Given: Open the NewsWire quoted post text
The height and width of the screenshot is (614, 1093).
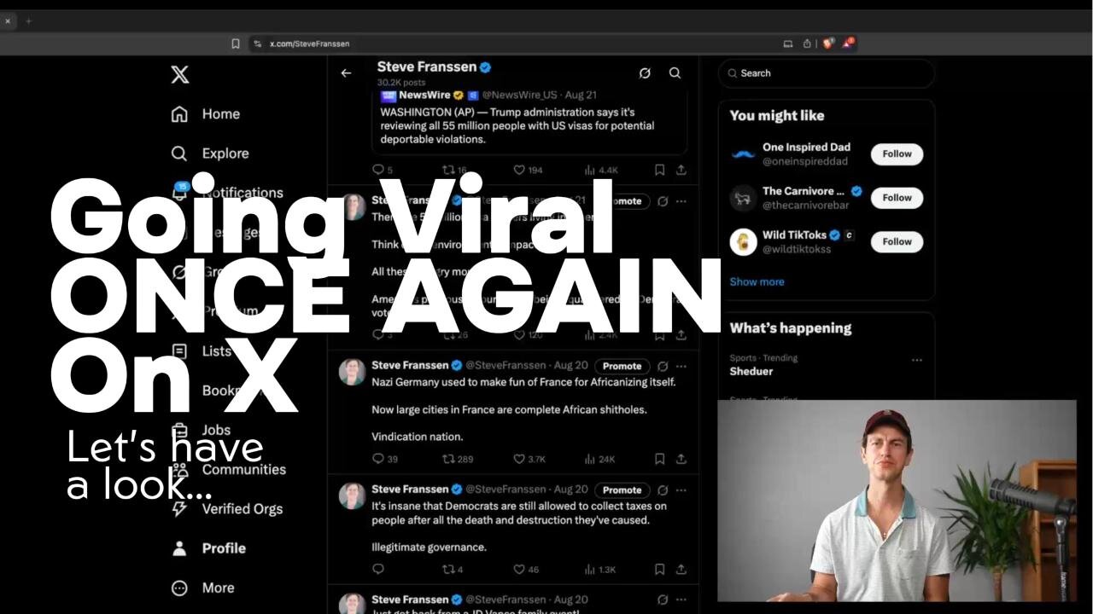Looking at the screenshot, I should 517,126.
